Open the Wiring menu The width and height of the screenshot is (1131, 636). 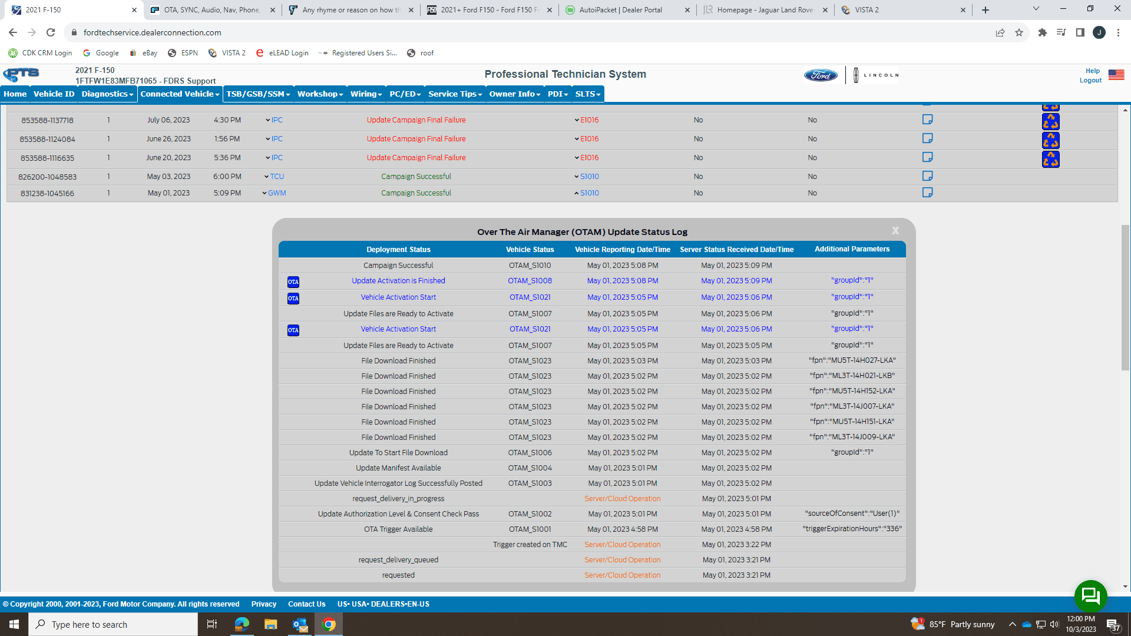[366, 94]
